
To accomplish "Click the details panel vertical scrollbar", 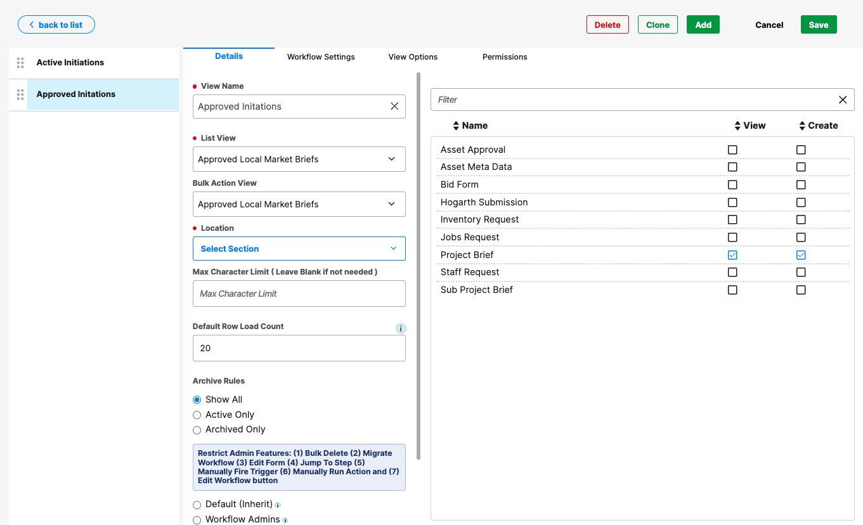I will [x=419, y=266].
